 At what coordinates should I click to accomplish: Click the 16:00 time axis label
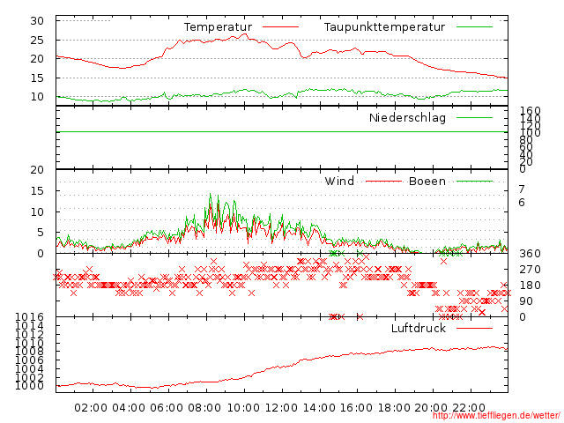356,408
